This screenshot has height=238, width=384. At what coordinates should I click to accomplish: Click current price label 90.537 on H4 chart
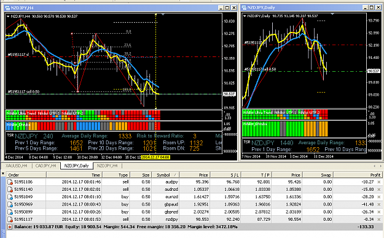(229, 94)
